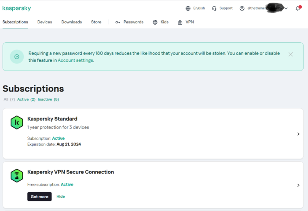This screenshot has height=211, width=308.
Task: Click the Get more button
Action: (40, 196)
